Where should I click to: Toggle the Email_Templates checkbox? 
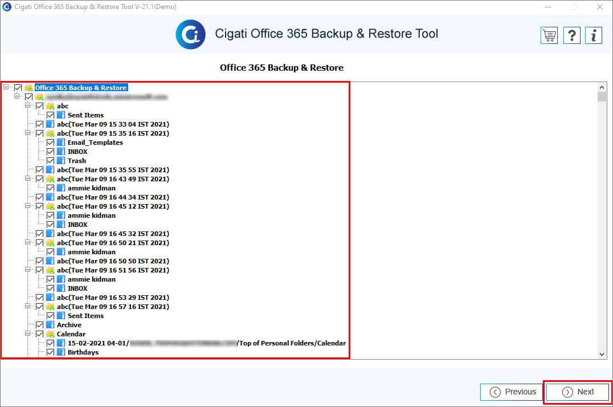[x=51, y=143]
